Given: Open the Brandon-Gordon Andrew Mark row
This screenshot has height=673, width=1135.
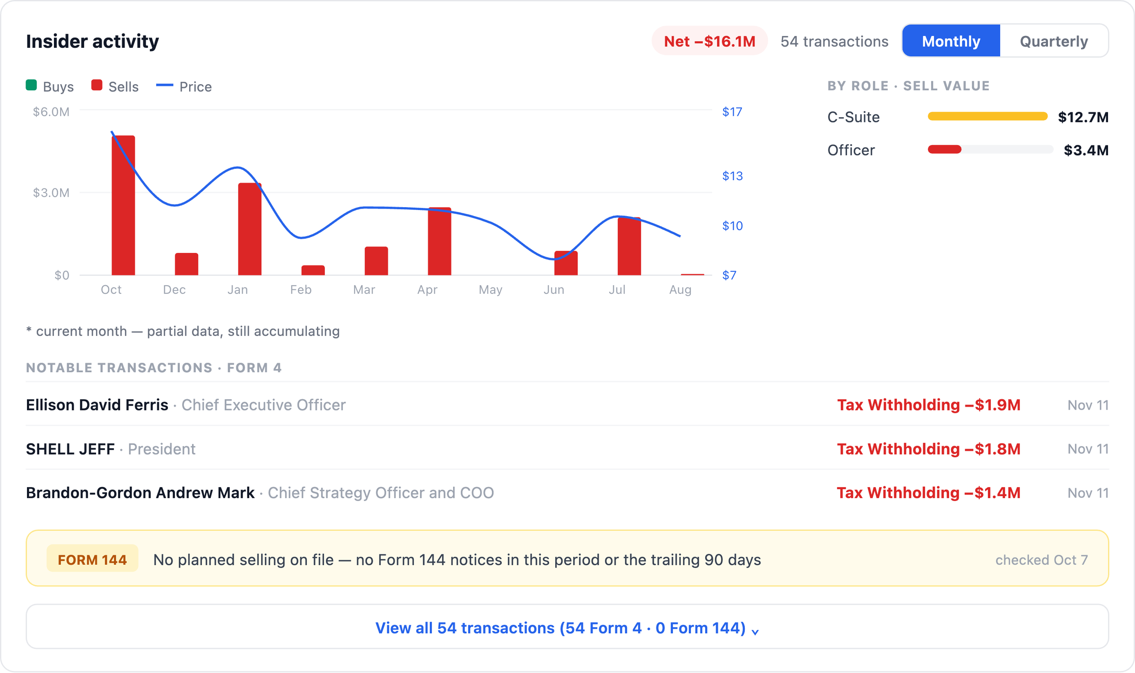Looking at the screenshot, I should click(x=567, y=492).
